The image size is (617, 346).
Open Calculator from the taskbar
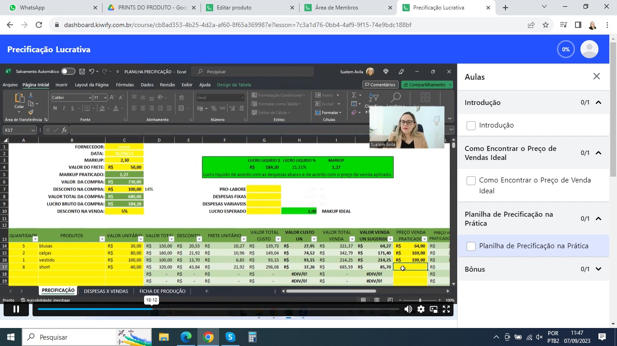252,337
